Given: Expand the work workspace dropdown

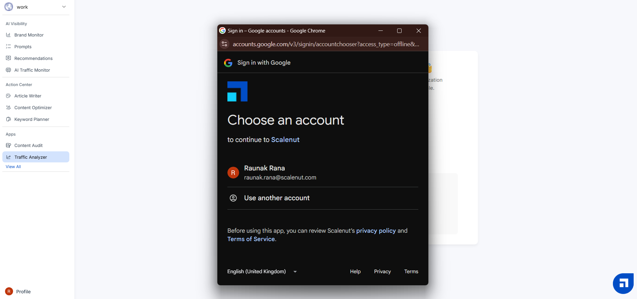Looking at the screenshot, I should [64, 7].
